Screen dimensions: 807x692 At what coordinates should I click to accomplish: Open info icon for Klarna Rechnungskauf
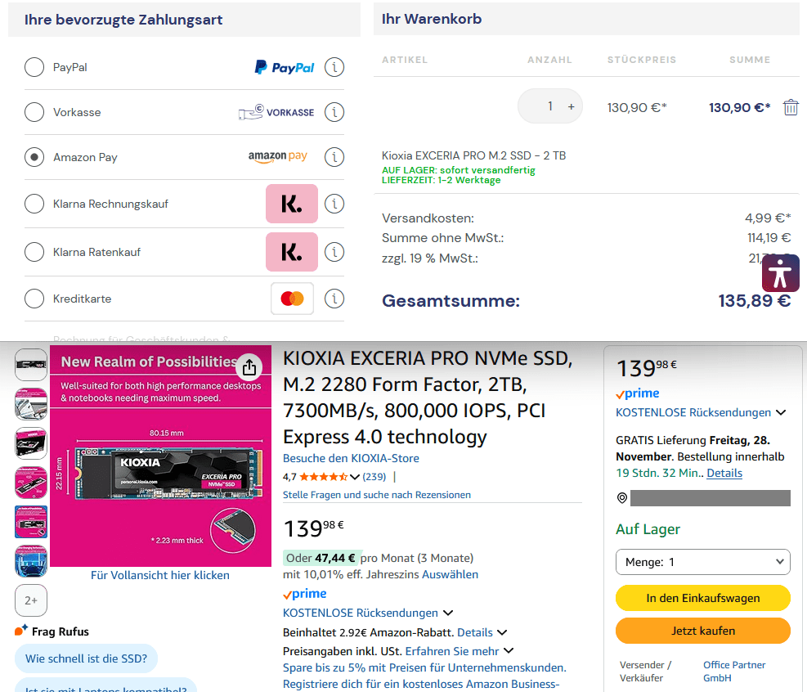(x=334, y=204)
